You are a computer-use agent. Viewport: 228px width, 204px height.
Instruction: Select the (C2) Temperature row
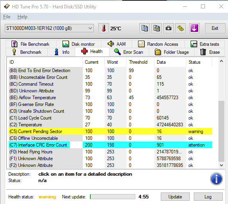pos(110,125)
